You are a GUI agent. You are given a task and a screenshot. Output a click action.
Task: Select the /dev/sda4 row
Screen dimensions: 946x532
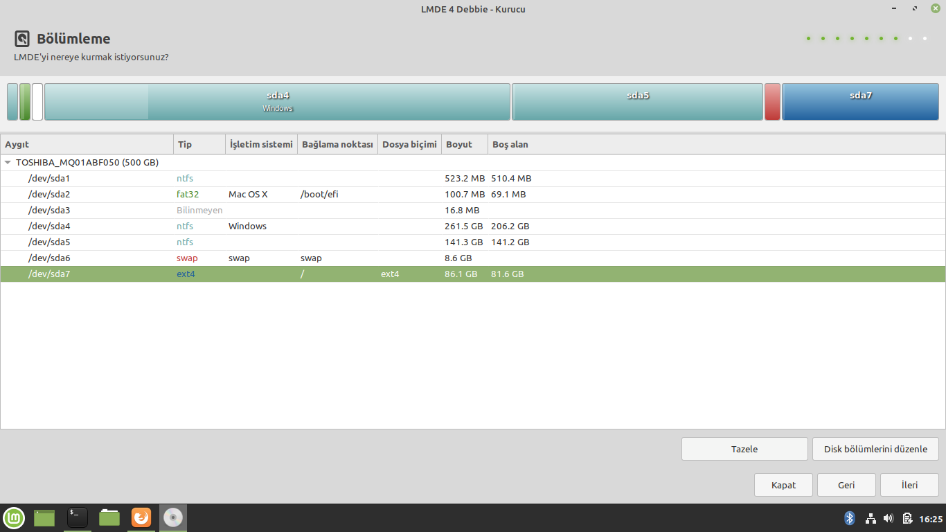(473, 227)
